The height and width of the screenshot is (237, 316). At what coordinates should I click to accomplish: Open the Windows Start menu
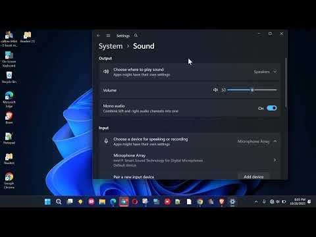pos(47,201)
